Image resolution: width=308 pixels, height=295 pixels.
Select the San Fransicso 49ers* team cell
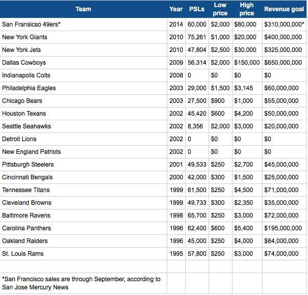[83, 24]
